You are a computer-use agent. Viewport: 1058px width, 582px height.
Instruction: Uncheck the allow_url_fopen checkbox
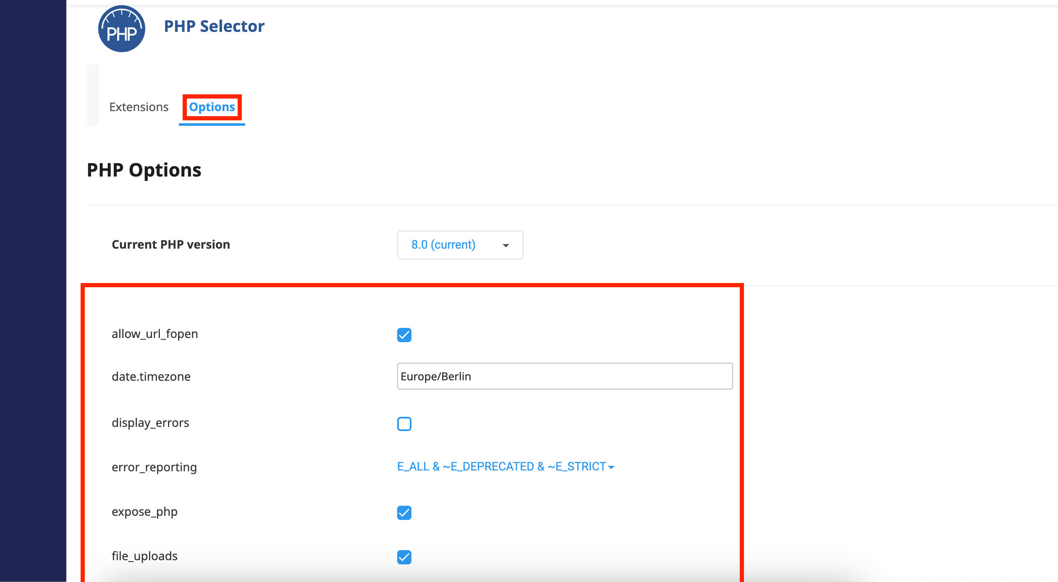pos(404,335)
